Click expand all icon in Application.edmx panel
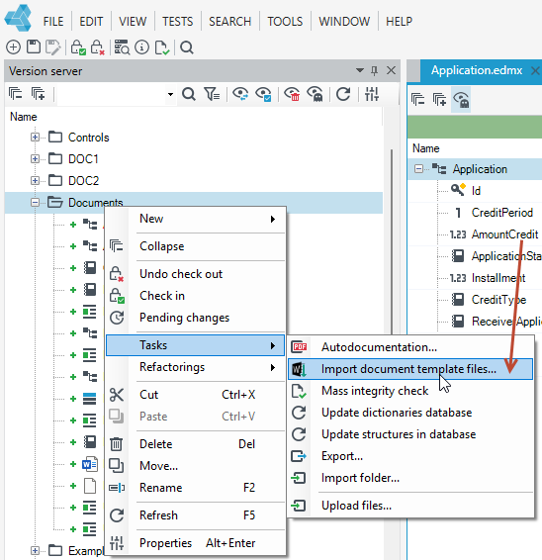This screenshot has height=560, width=542. [439, 99]
